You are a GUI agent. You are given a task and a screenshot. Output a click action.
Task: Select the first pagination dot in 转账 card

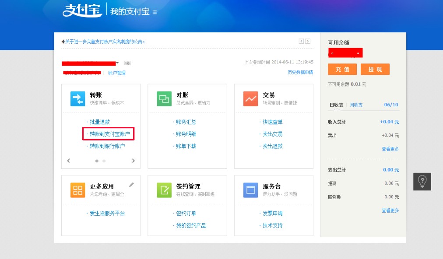tap(97, 161)
